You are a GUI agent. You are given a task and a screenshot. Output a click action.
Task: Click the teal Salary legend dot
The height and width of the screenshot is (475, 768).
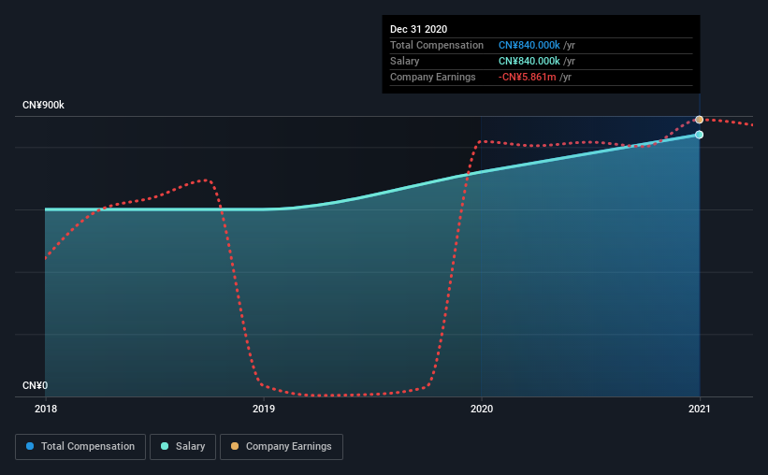[165, 446]
